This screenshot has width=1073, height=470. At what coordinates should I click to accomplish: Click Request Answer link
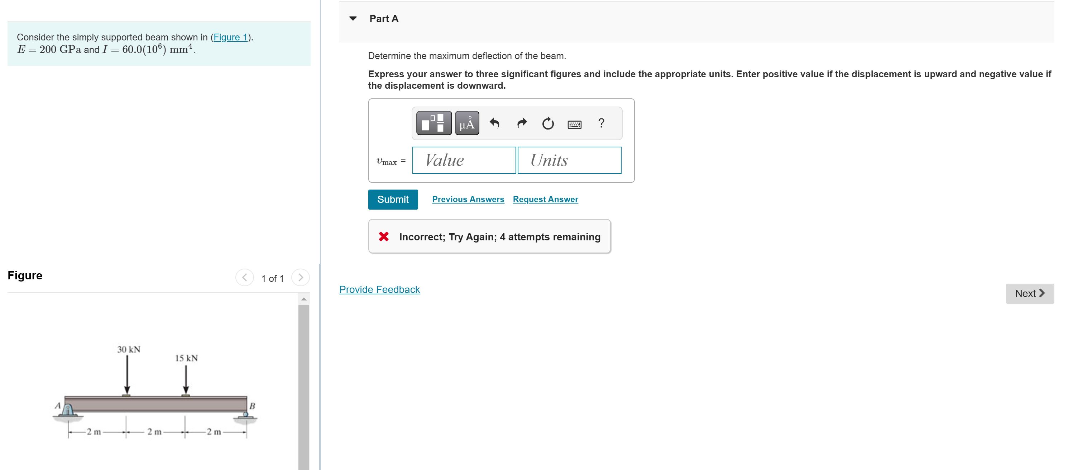point(545,199)
